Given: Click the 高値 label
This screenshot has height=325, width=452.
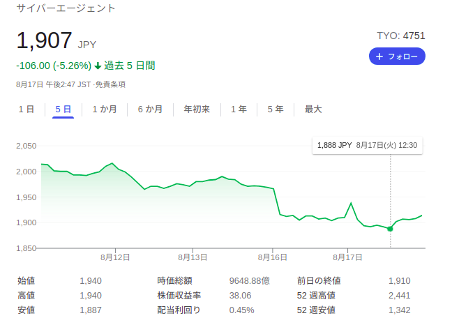Looking at the screenshot, I should (27, 295).
